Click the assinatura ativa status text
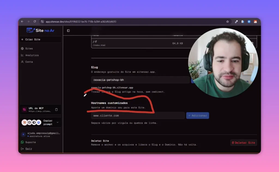This screenshot has width=279, height=172. (x=40, y=136)
